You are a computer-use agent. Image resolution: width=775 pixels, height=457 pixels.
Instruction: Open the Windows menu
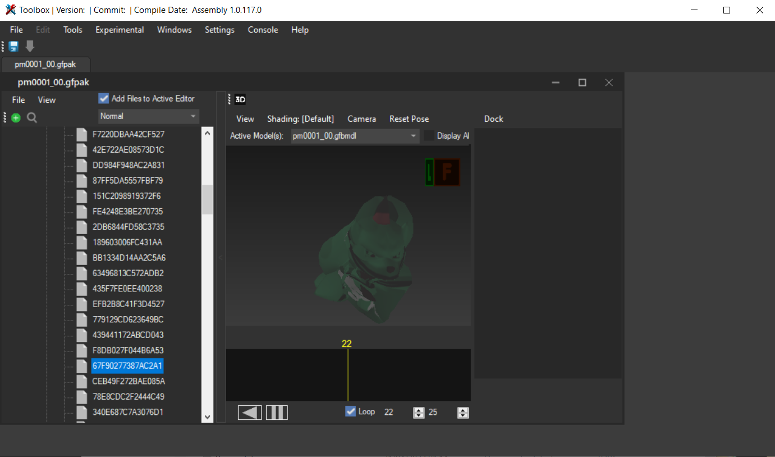pos(175,30)
